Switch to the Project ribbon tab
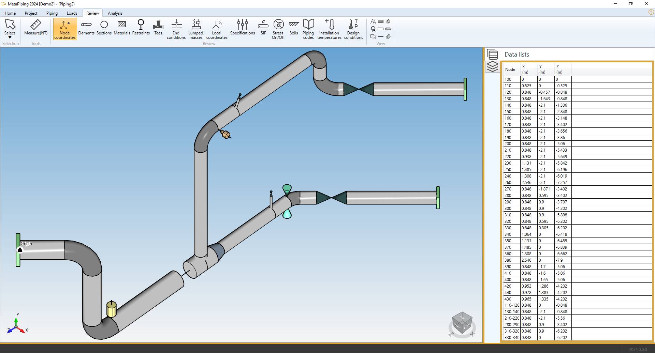The height and width of the screenshot is (353, 655). pos(31,13)
